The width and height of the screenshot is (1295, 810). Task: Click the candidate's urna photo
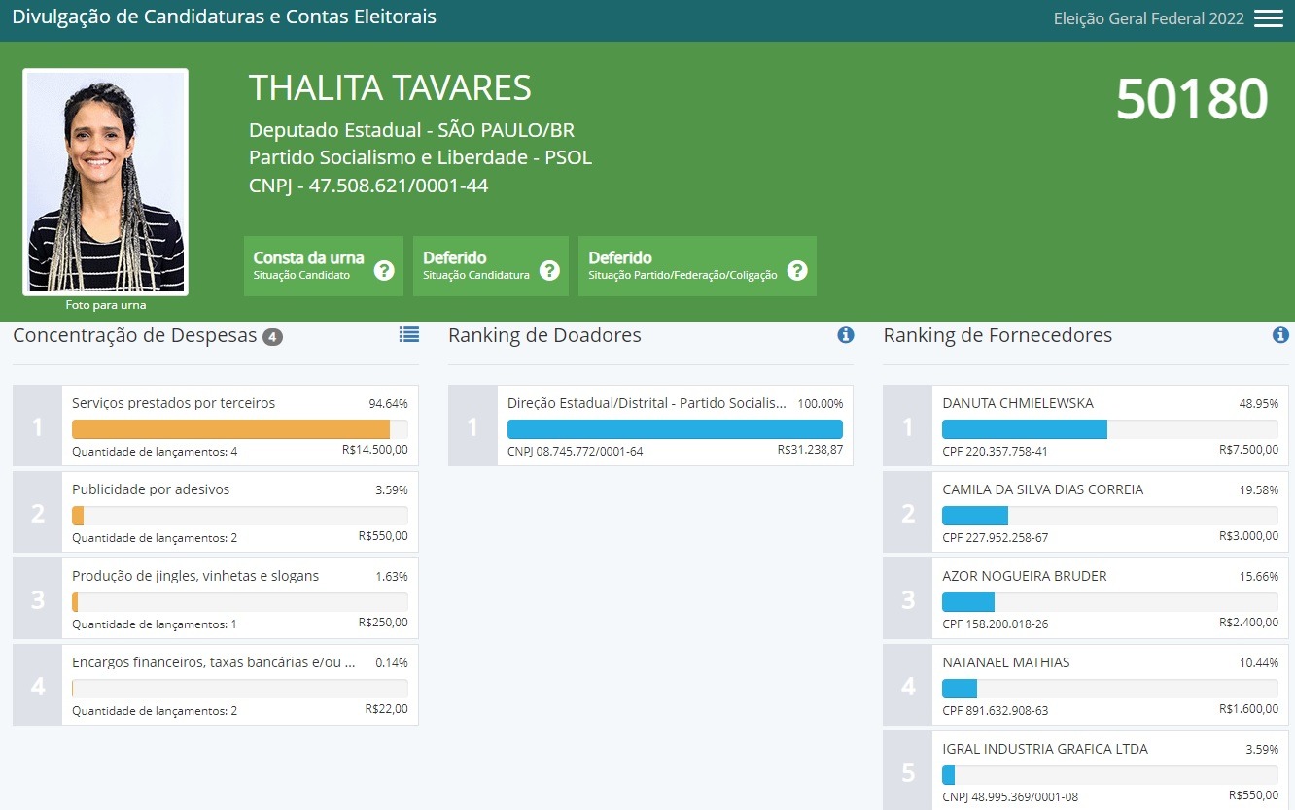tap(105, 182)
